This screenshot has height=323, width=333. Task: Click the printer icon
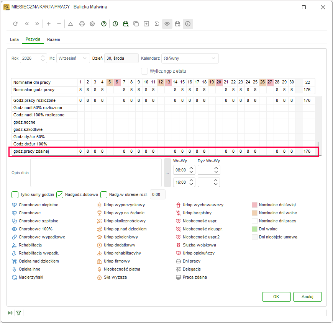tap(82, 24)
